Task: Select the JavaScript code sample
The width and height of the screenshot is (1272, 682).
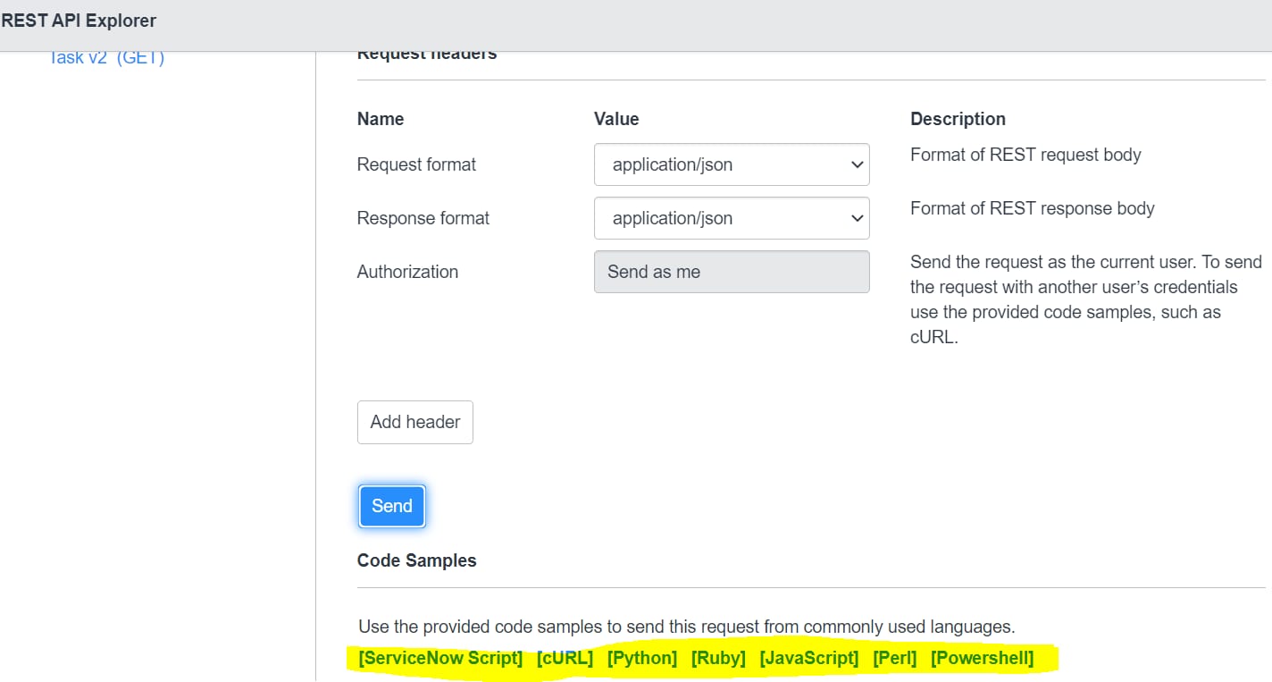Action: pos(808,658)
